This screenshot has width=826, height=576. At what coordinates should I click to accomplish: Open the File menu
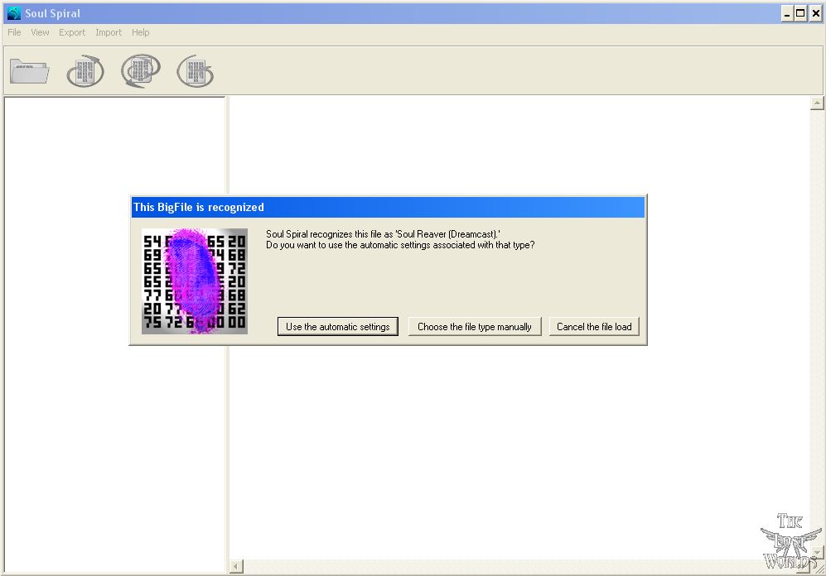pyautogui.click(x=14, y=32)
